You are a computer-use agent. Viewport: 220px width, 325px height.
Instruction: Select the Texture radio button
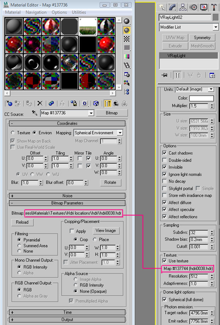coord(13,133)
